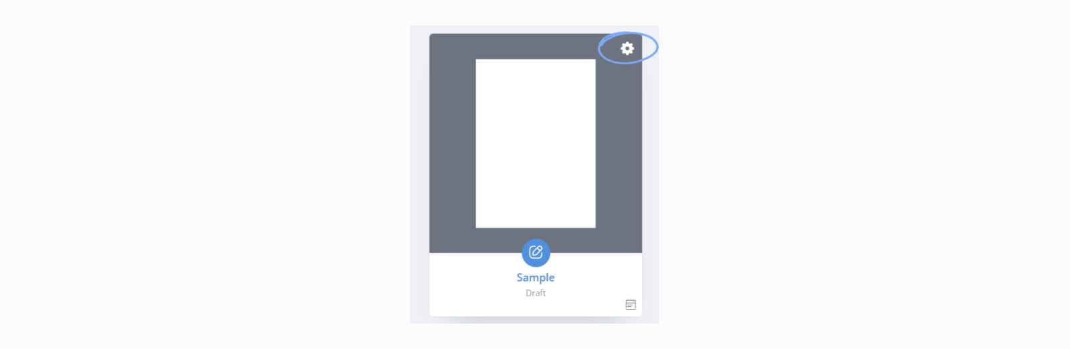Tap the pencil-in-square icon above Sample
The width and height of the screenshot is (1070, 349).
pos(536,252)
